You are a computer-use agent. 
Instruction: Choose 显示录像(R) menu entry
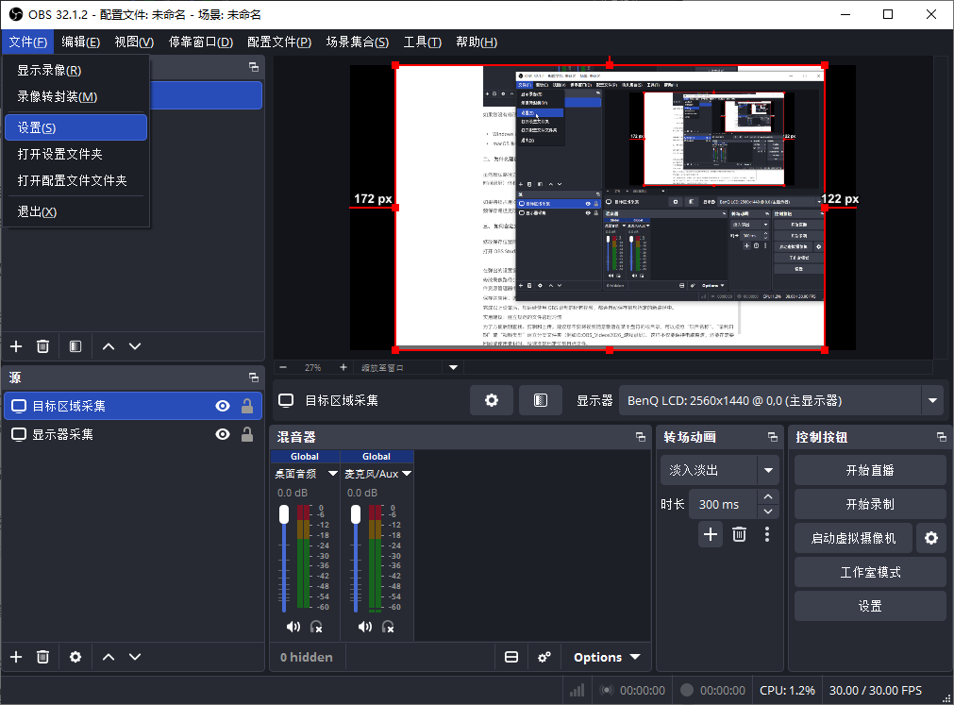(75, 71)
